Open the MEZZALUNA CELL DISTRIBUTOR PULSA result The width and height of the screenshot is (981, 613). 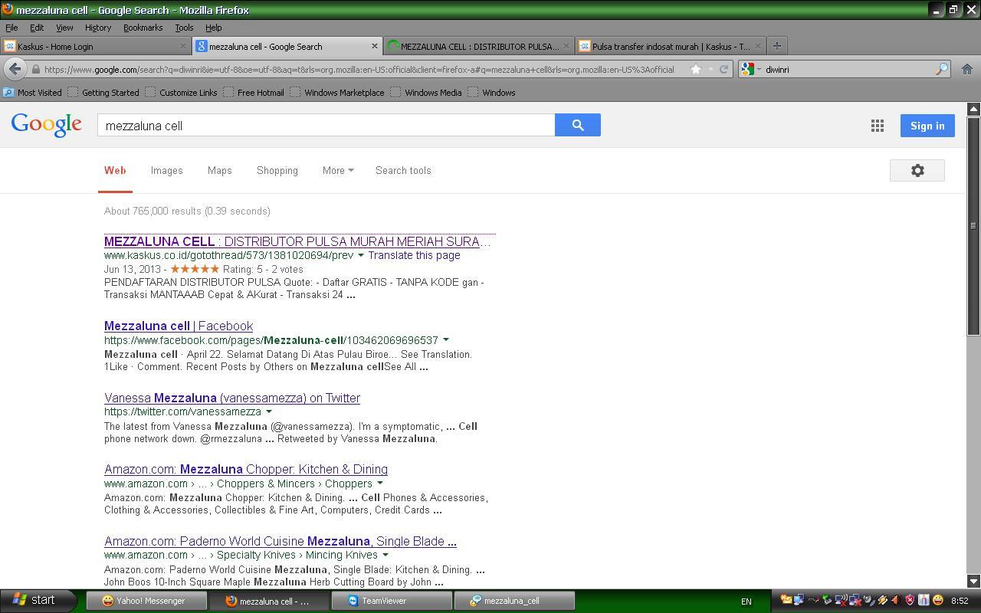coord(297,241)
